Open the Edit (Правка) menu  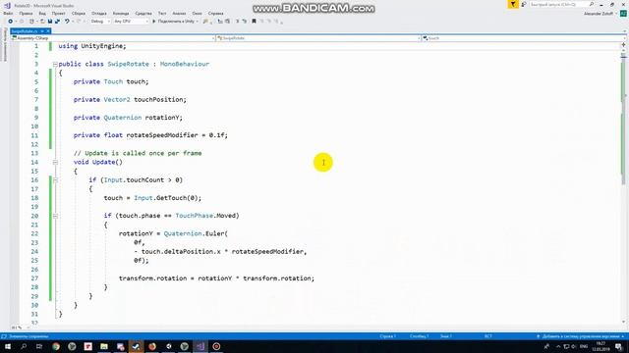pos(26,13)
